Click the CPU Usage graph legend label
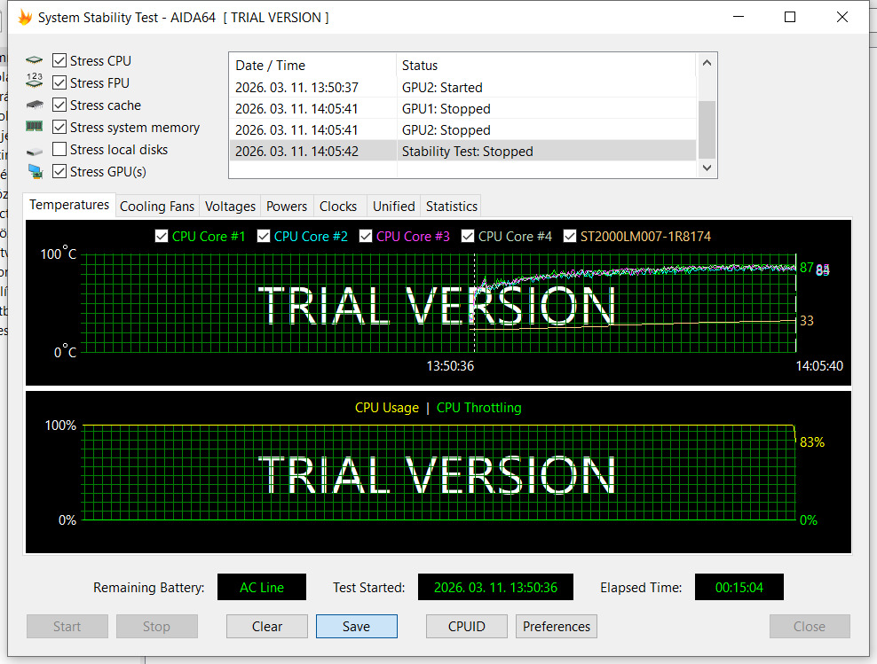The image size is (877, 664). click(x=387, y=408)
